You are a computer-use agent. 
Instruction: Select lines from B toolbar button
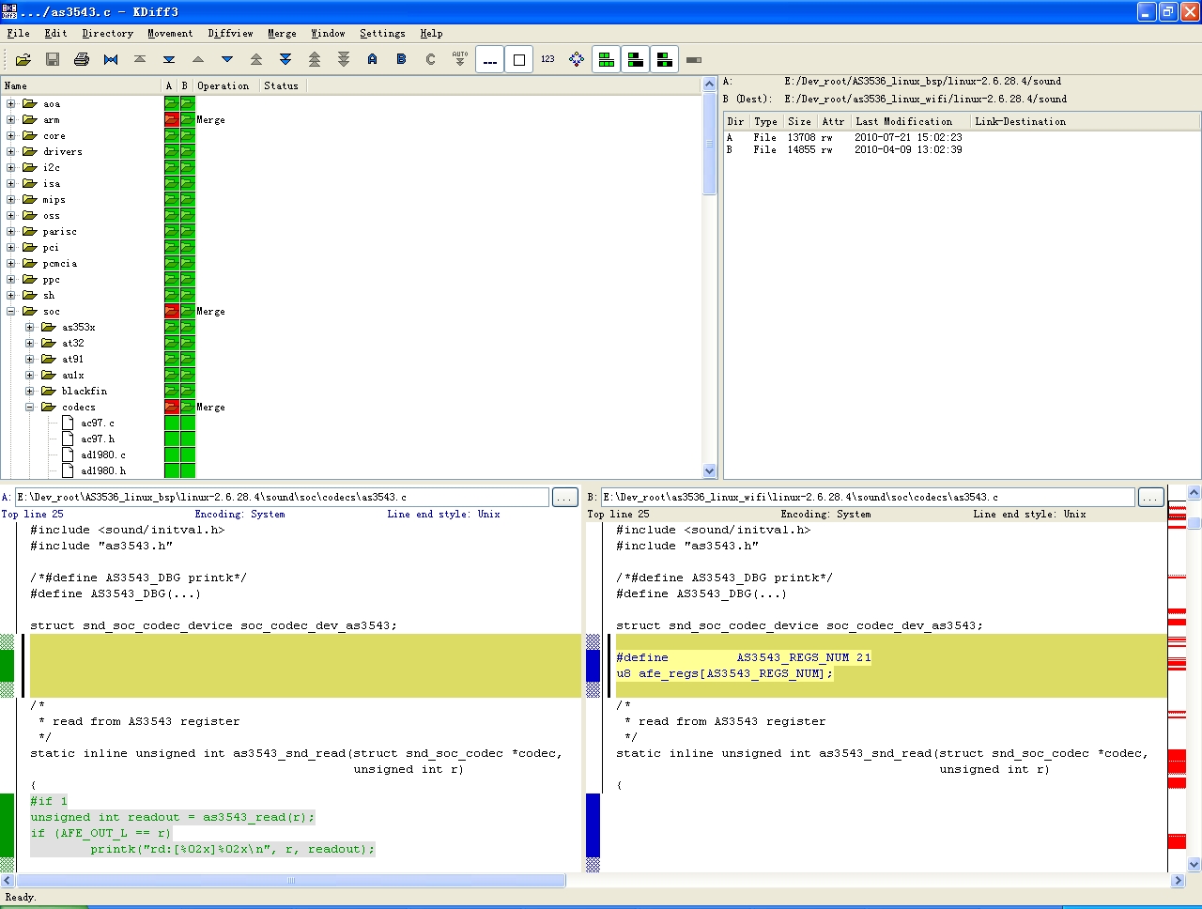pos(402,59)
